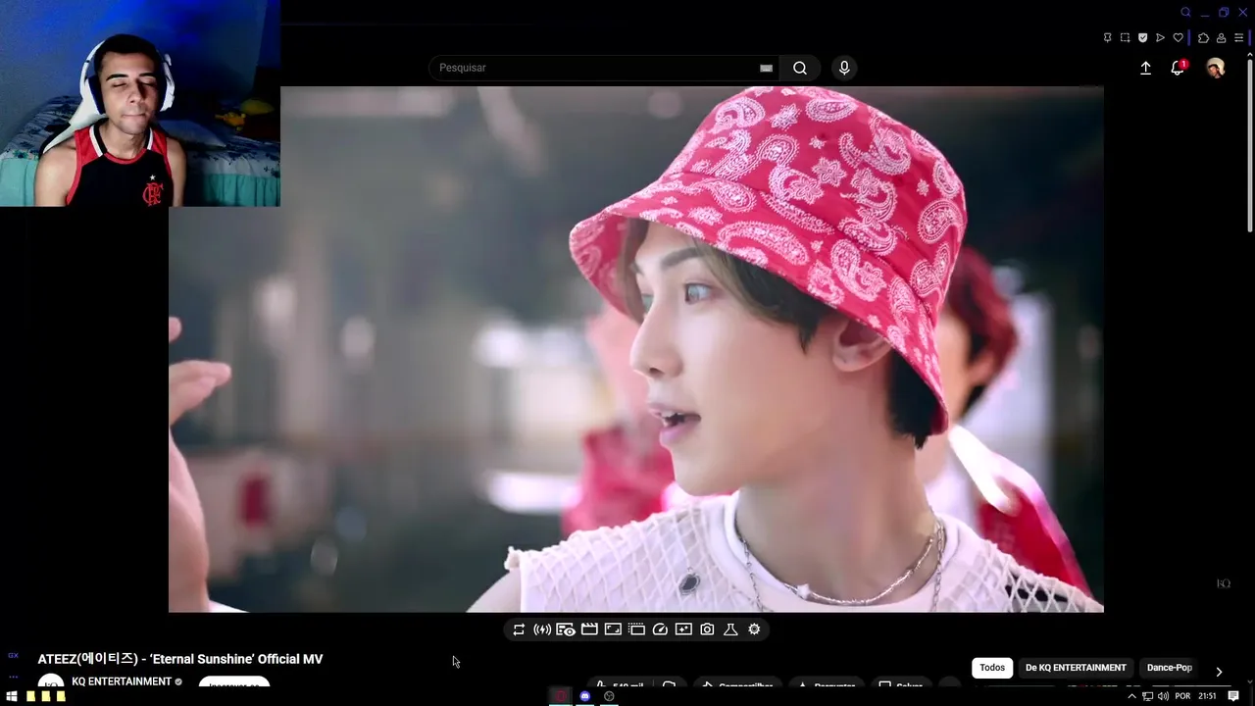Click the magnifier search button
Viewport: 1255px width, 706px height.
(800, 68)
